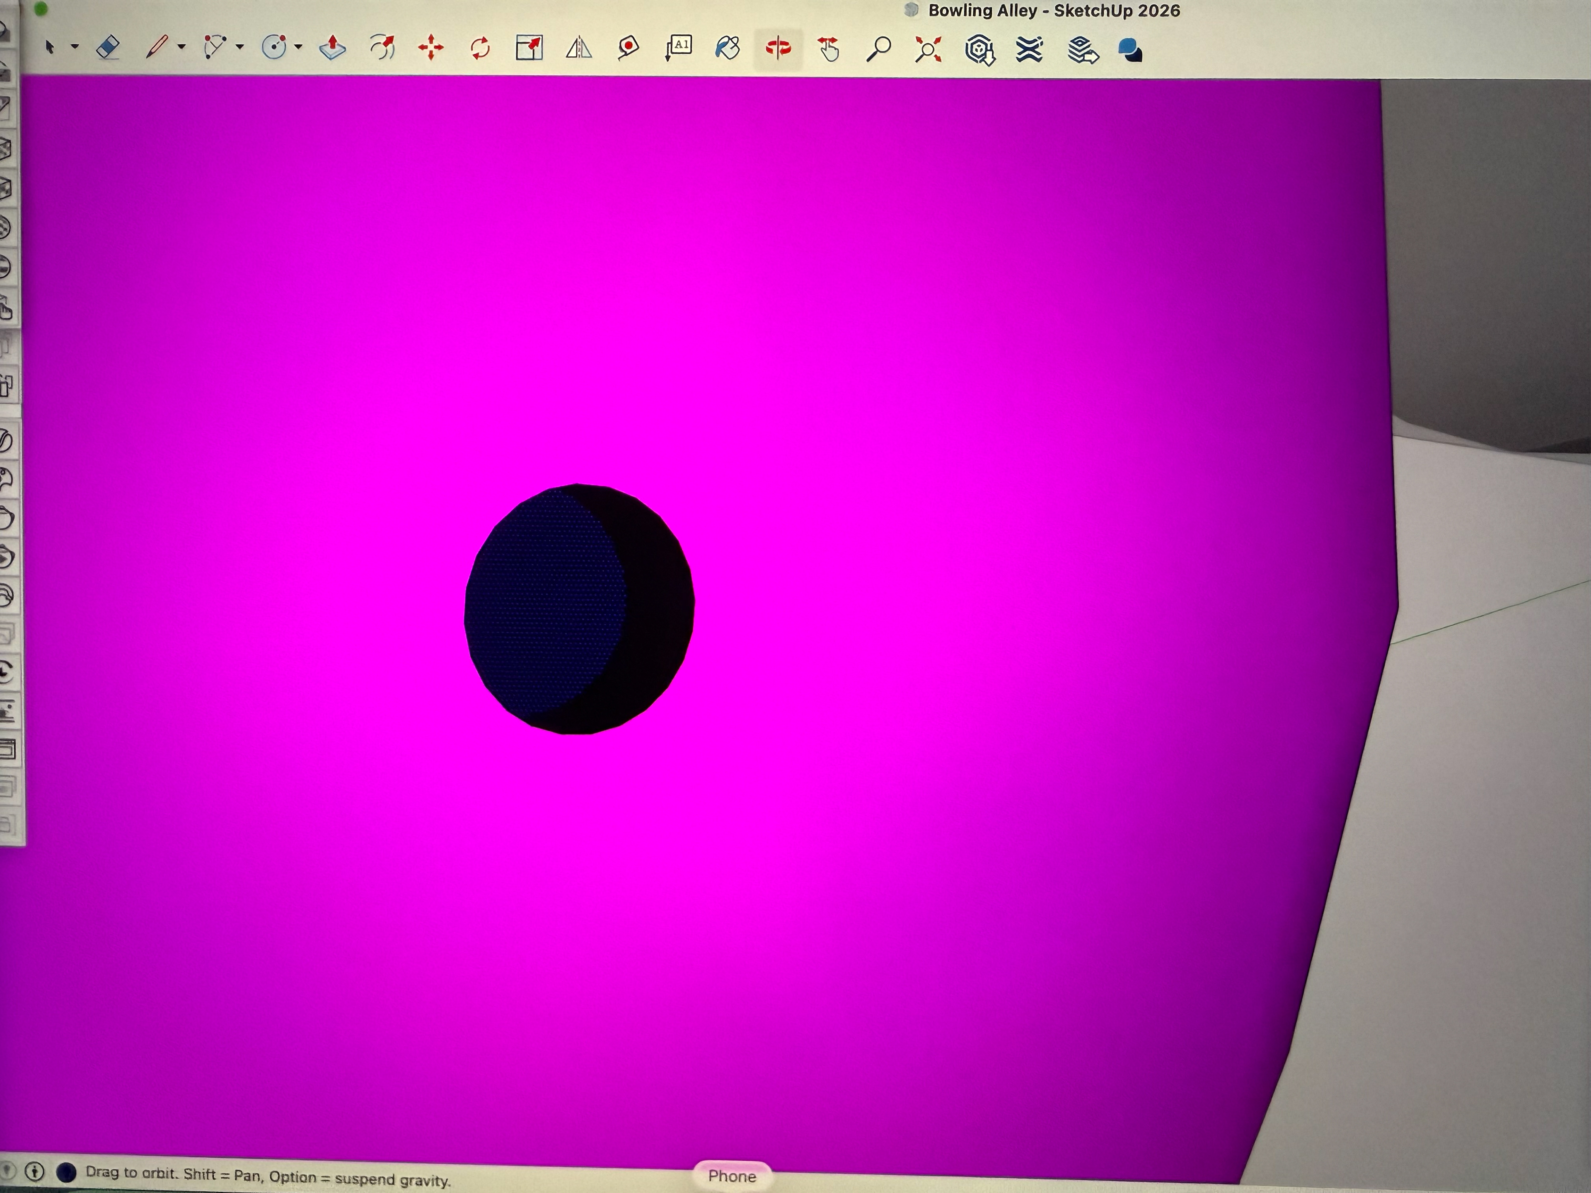
Task: Expand the Pencil line tool dropdown
Action: click(181, 48)
